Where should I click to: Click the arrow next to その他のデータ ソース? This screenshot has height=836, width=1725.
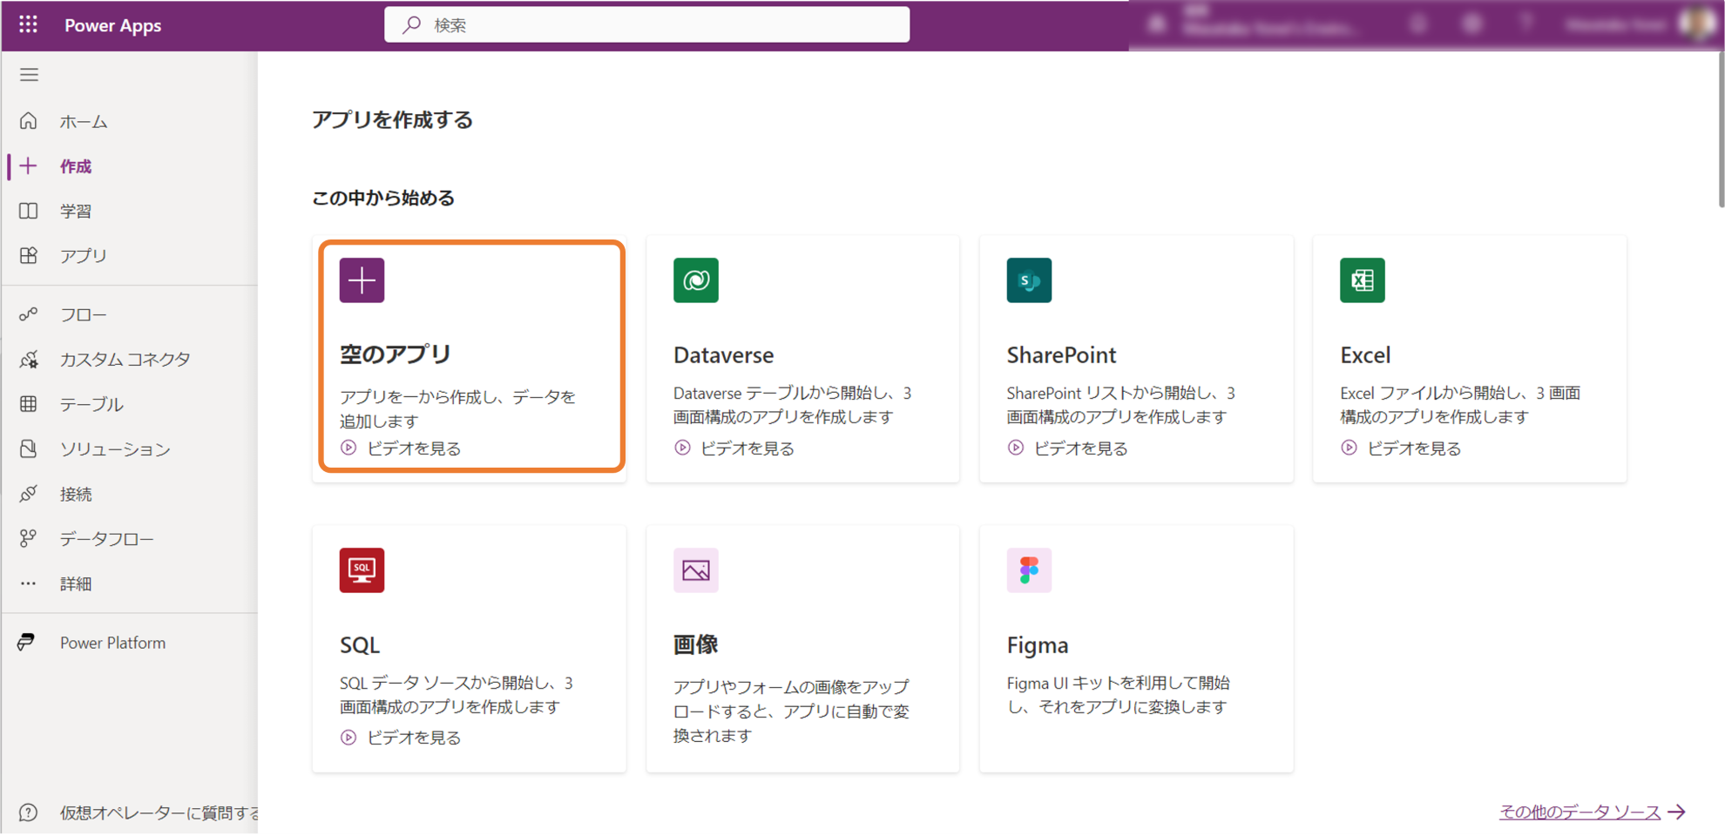coord(1677,812)
